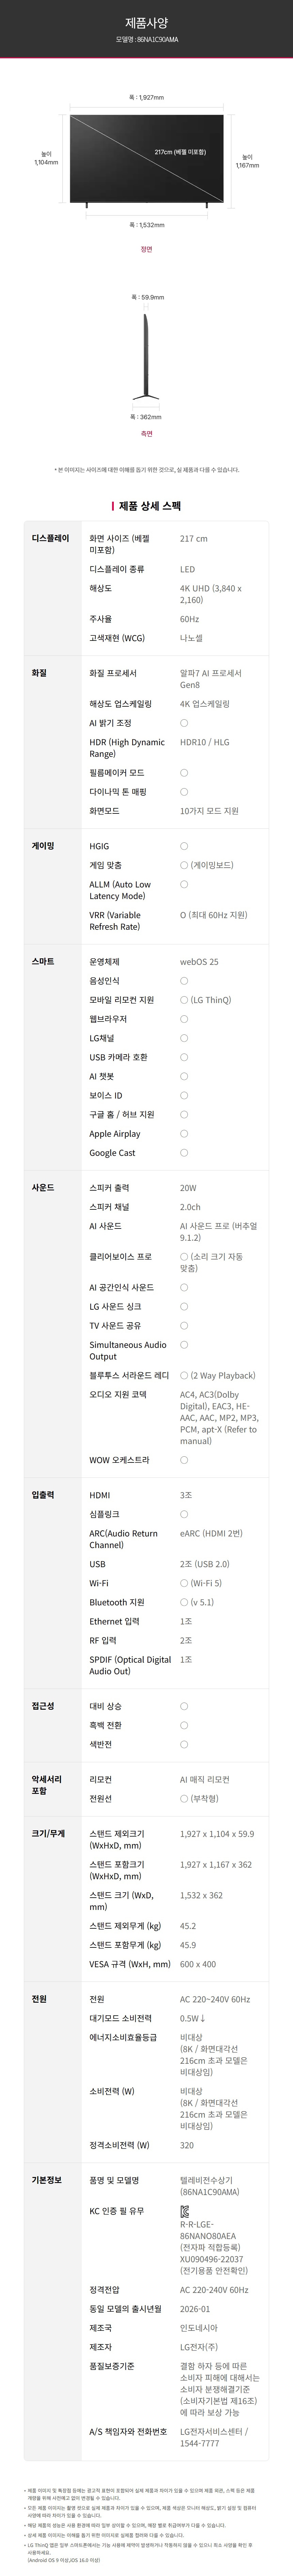The width and height of the screenshot is (293, 2576).
Task: Click the HGIG support circle mark
Action: (x=184, y=846)
